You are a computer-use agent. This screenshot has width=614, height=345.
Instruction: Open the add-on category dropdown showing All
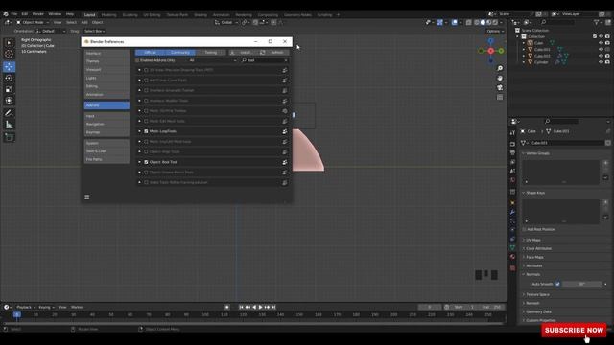(x=213, y=60)
